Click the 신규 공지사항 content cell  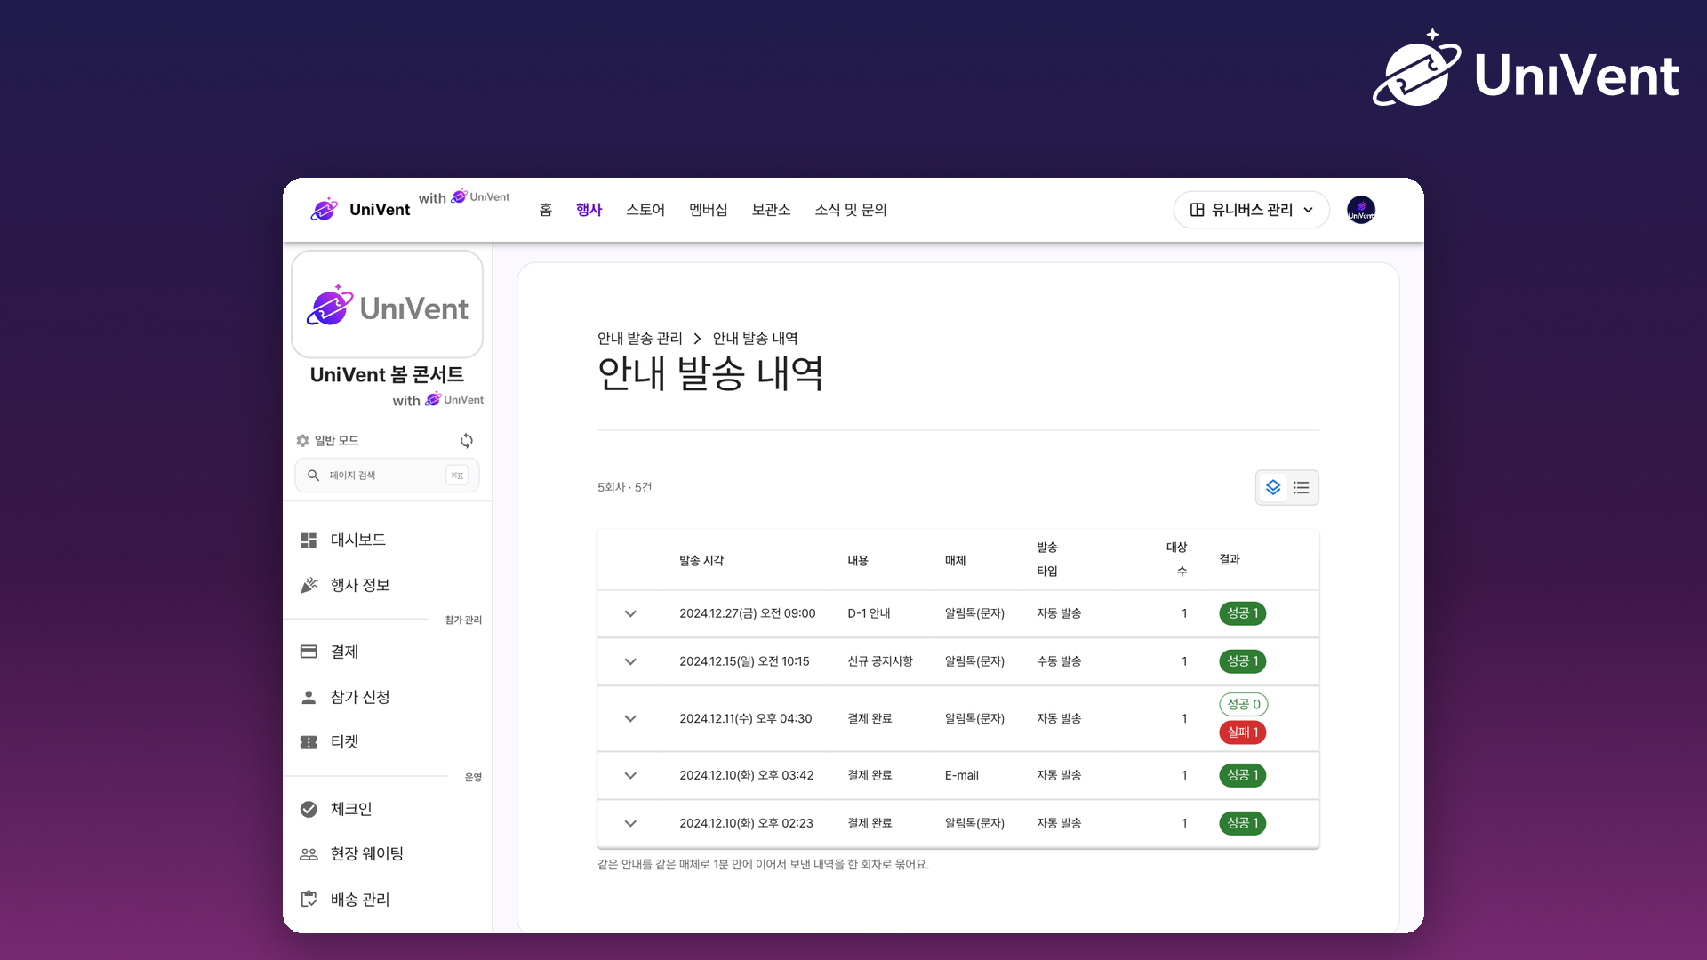click(x=880, y=661)
